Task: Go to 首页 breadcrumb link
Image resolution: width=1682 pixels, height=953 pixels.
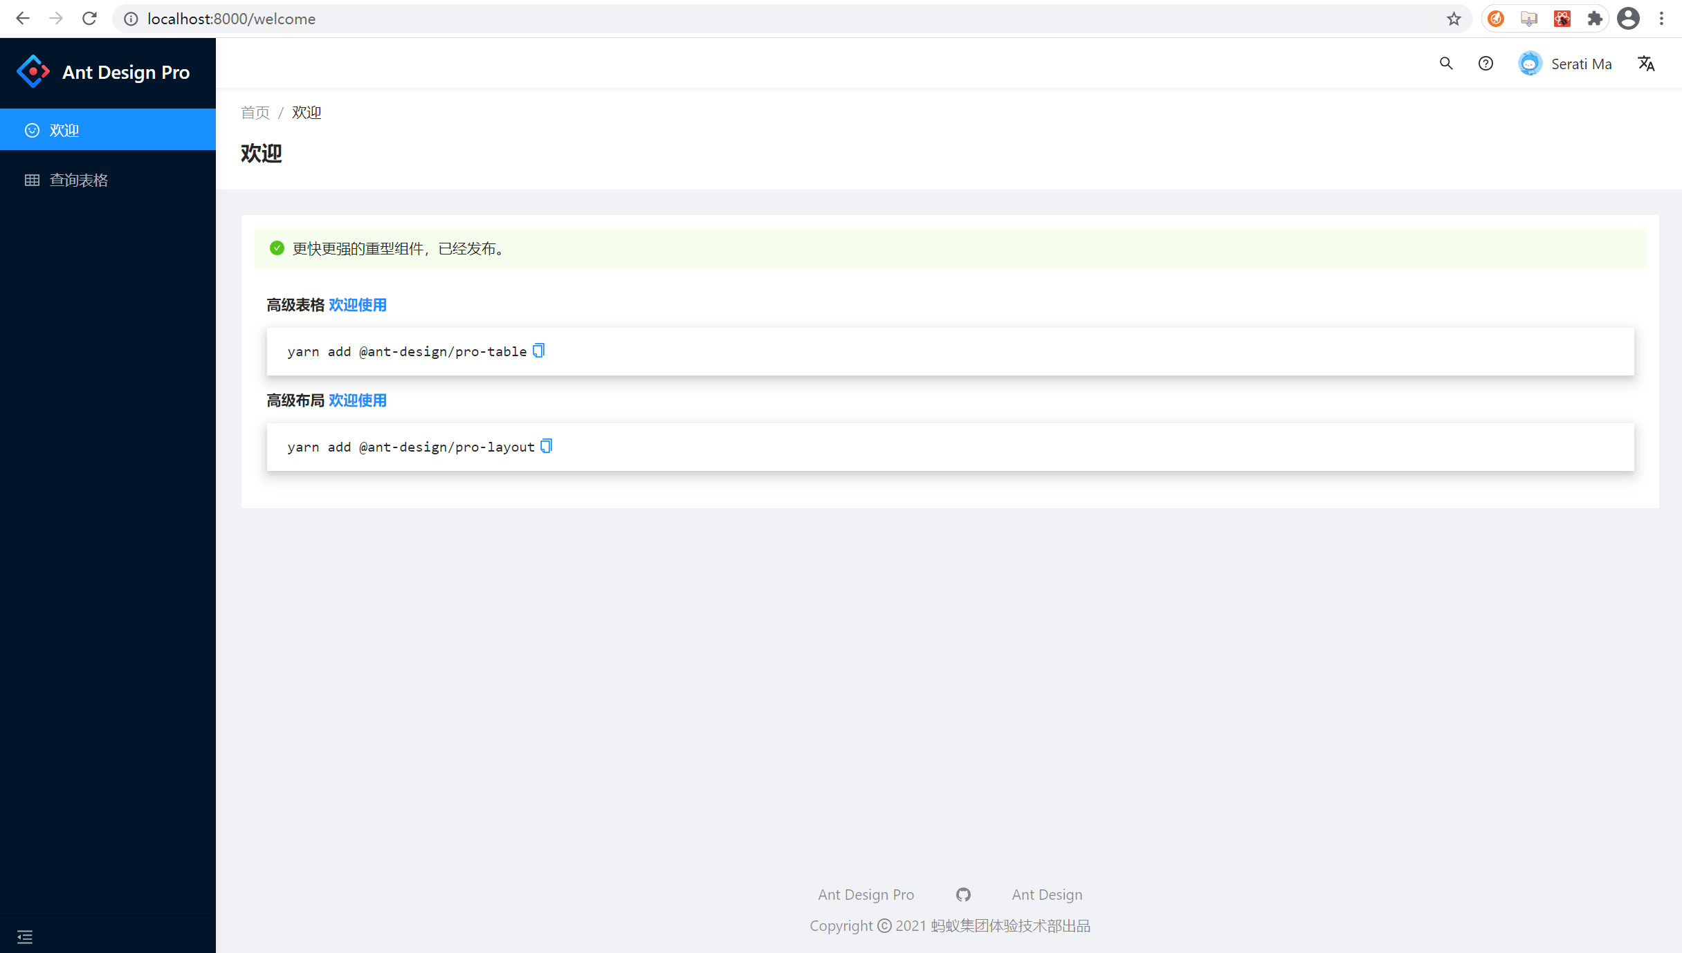Action: tap(255, 113)
